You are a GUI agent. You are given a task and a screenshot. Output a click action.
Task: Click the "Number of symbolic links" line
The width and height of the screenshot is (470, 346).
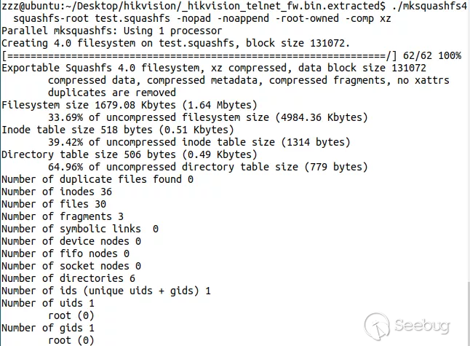point(80,229)
